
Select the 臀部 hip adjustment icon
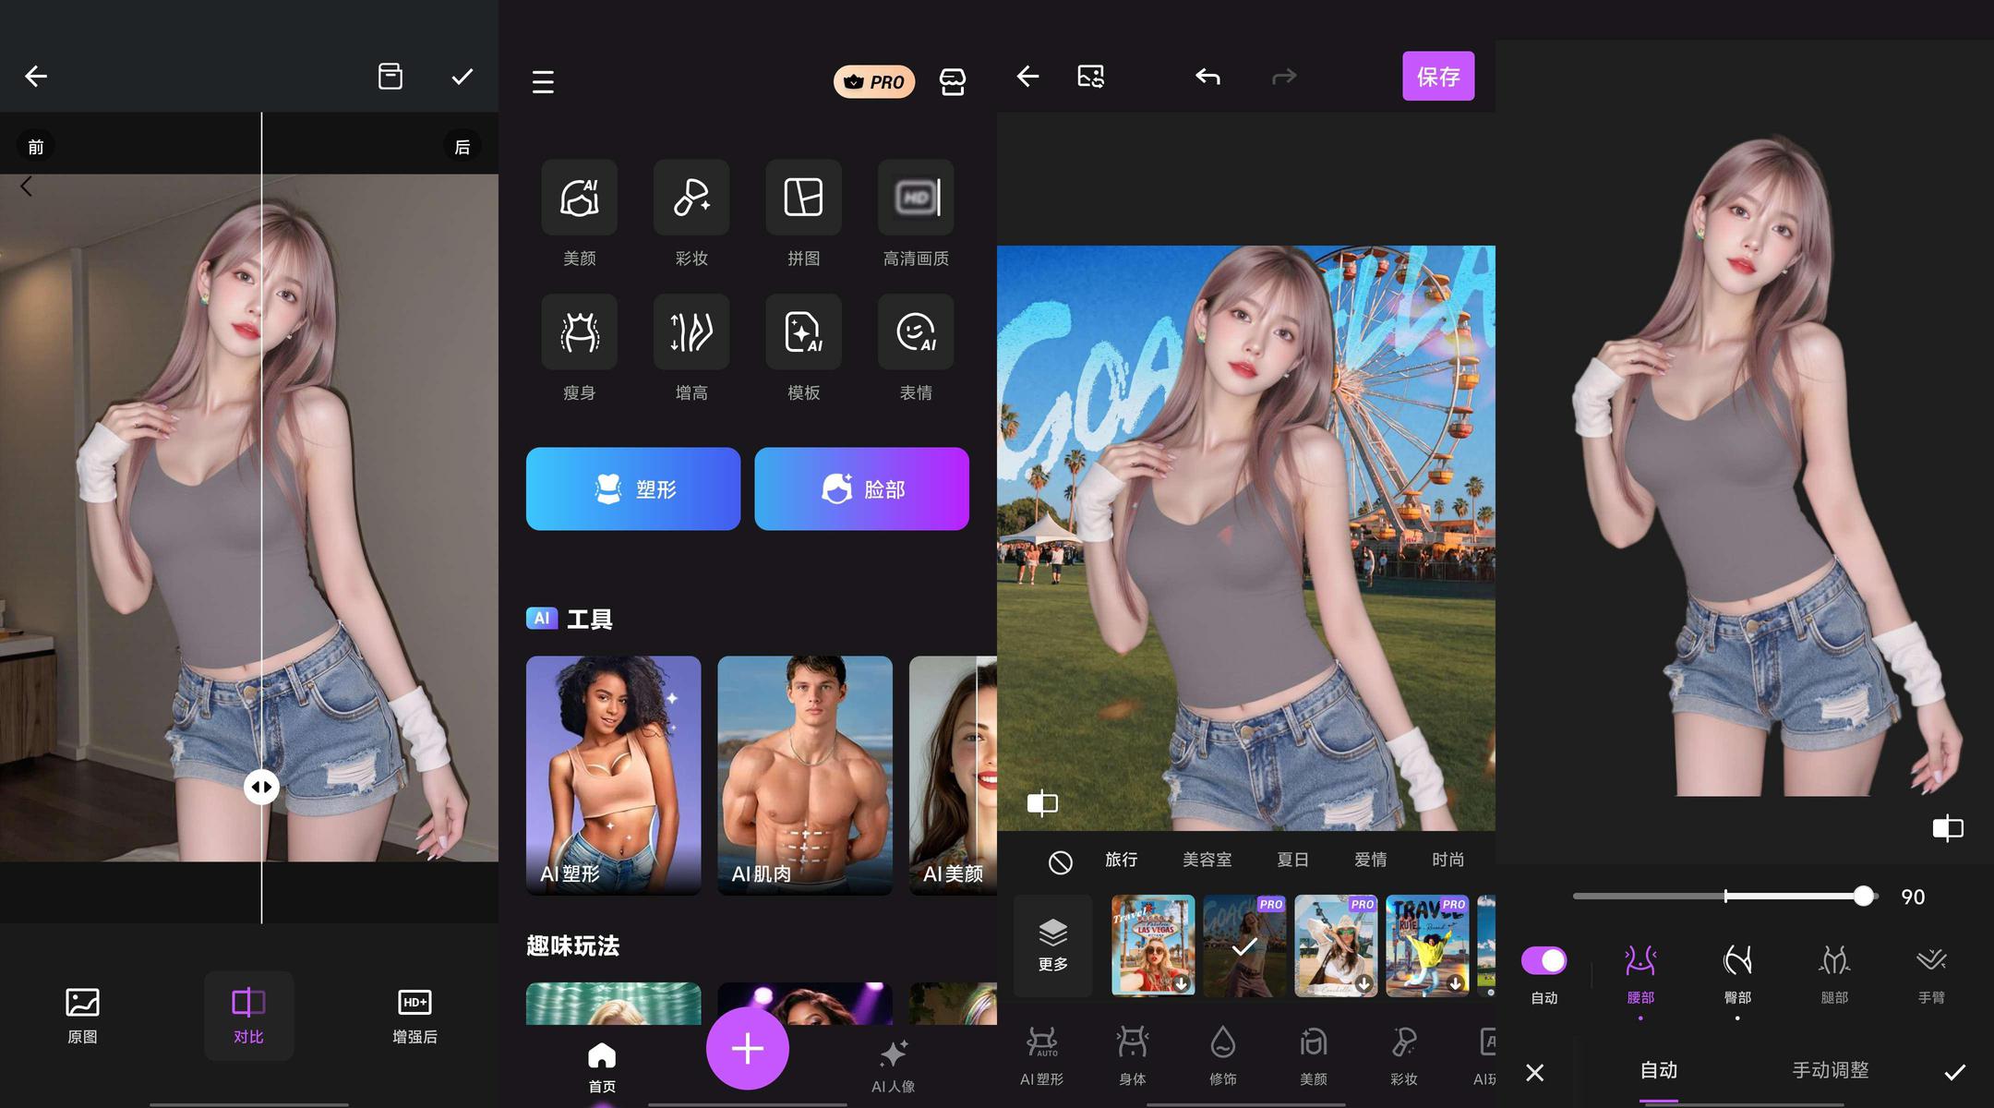[x=1736, y=962]
